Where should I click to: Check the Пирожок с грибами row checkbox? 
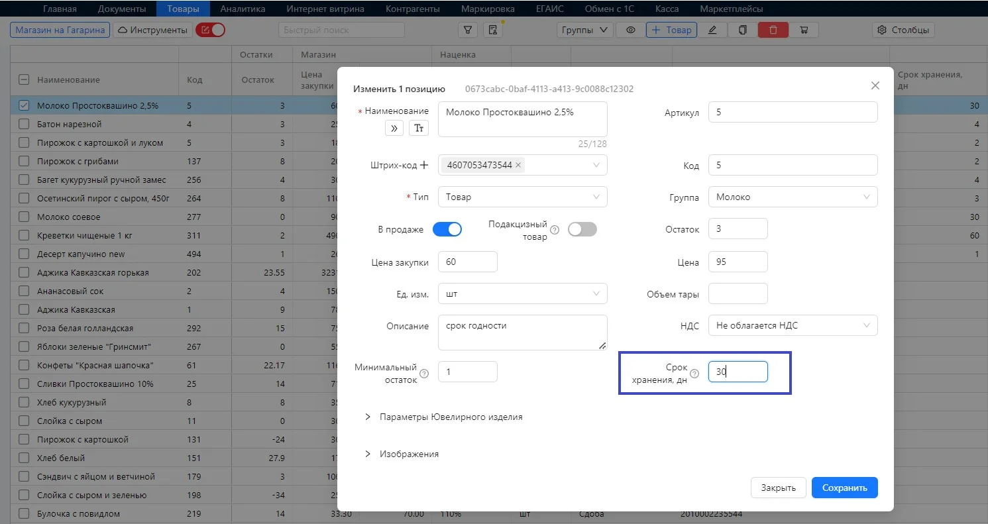[x=24, y=161]
